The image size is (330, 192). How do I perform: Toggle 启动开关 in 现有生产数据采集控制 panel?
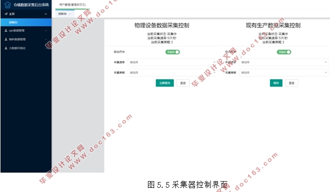pos(284,52)
